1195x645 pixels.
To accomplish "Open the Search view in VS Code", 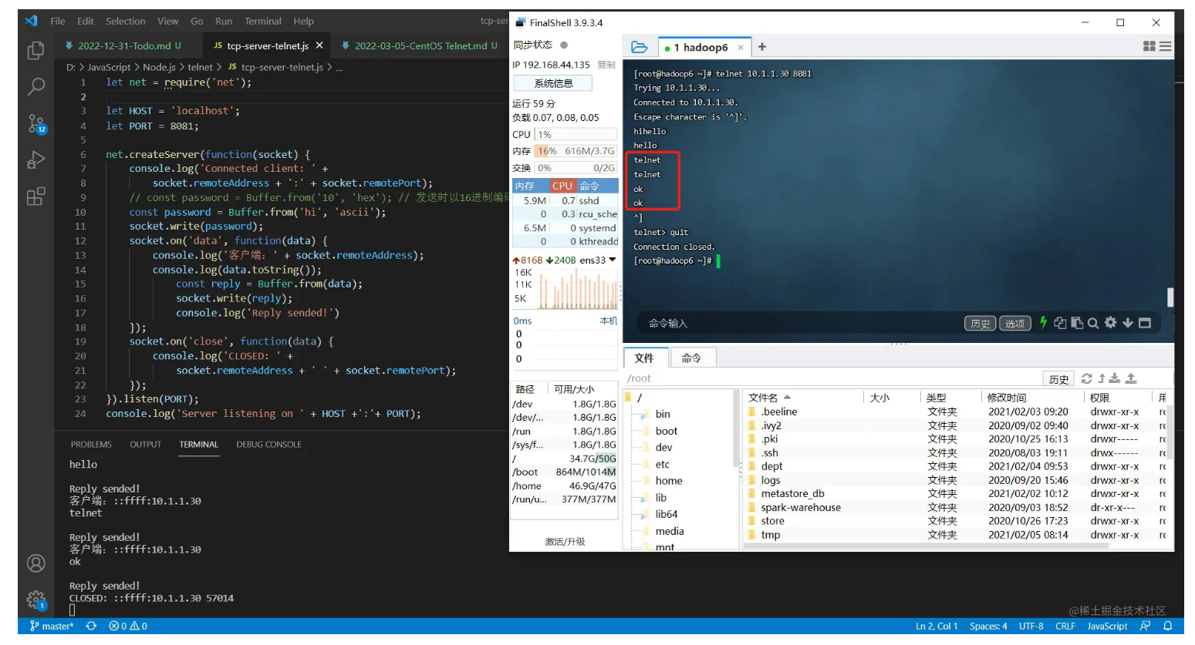I will point(35,86).
